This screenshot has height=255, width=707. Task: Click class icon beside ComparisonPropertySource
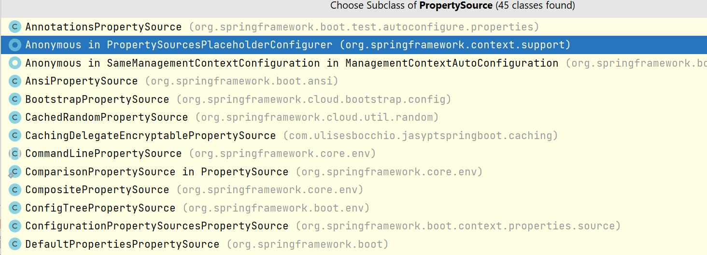point(15,172)
